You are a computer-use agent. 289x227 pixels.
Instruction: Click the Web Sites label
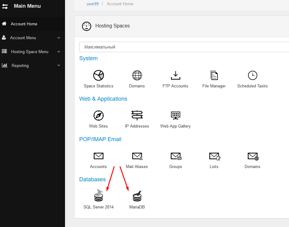(x=98, y=126)
